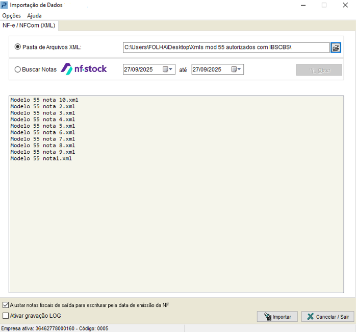Select file Modelo 55 nota 8.xml
Image resolution: width=356 pixels, height=332 pixels.
click(x=43, y=145)
